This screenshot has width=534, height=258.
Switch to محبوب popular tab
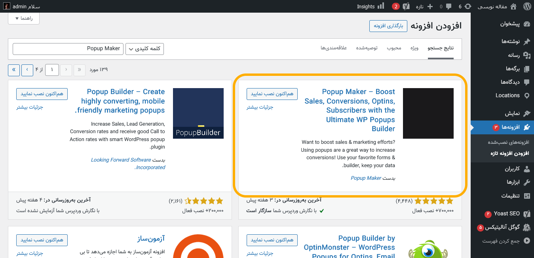pos(394,48)
